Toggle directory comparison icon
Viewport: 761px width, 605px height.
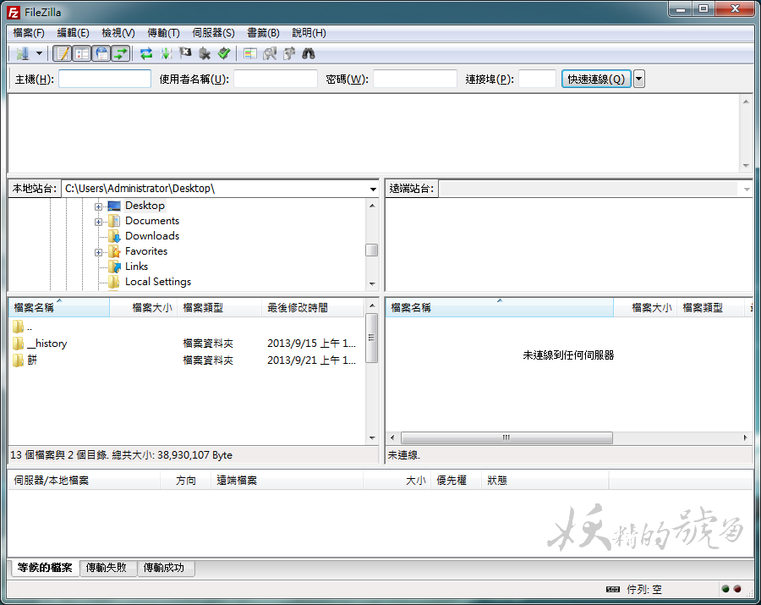(270, 53)
